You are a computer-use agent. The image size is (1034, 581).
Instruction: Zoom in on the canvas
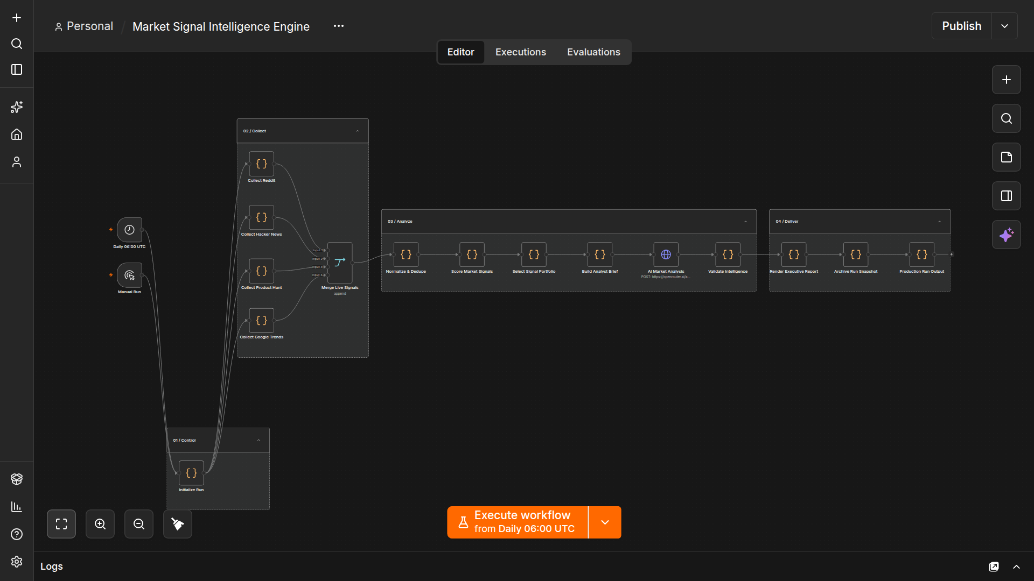[x=100, y=524]
